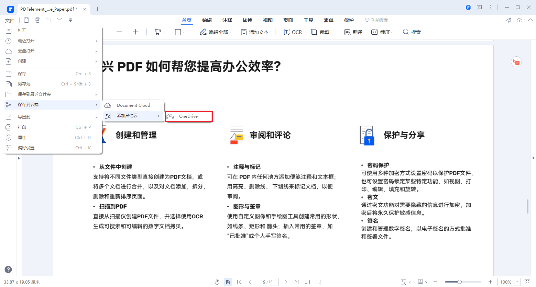Select Save As (另存为) entry

(53, 84)
